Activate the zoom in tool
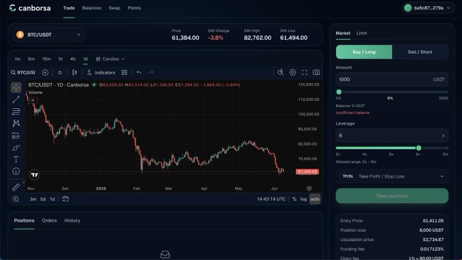 point(16,199)
